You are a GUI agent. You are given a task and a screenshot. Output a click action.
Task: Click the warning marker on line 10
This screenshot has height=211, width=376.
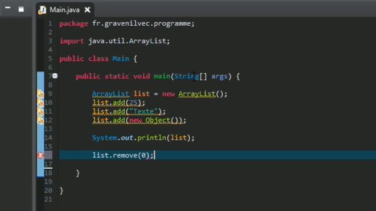(41, 103)
